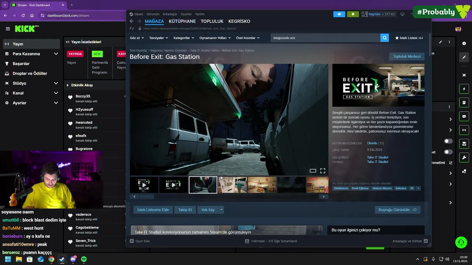Click Takip Et button
Image resolution: width=472 pixels, height=265 pixels.
(185, 210)
